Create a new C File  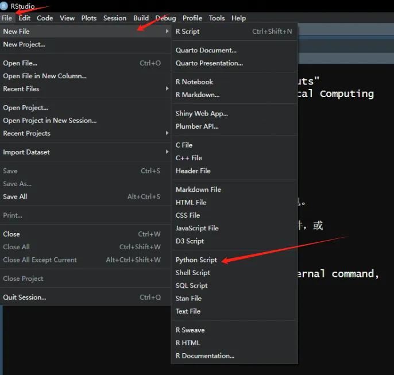pyautogui.click(x=234, y=145)
